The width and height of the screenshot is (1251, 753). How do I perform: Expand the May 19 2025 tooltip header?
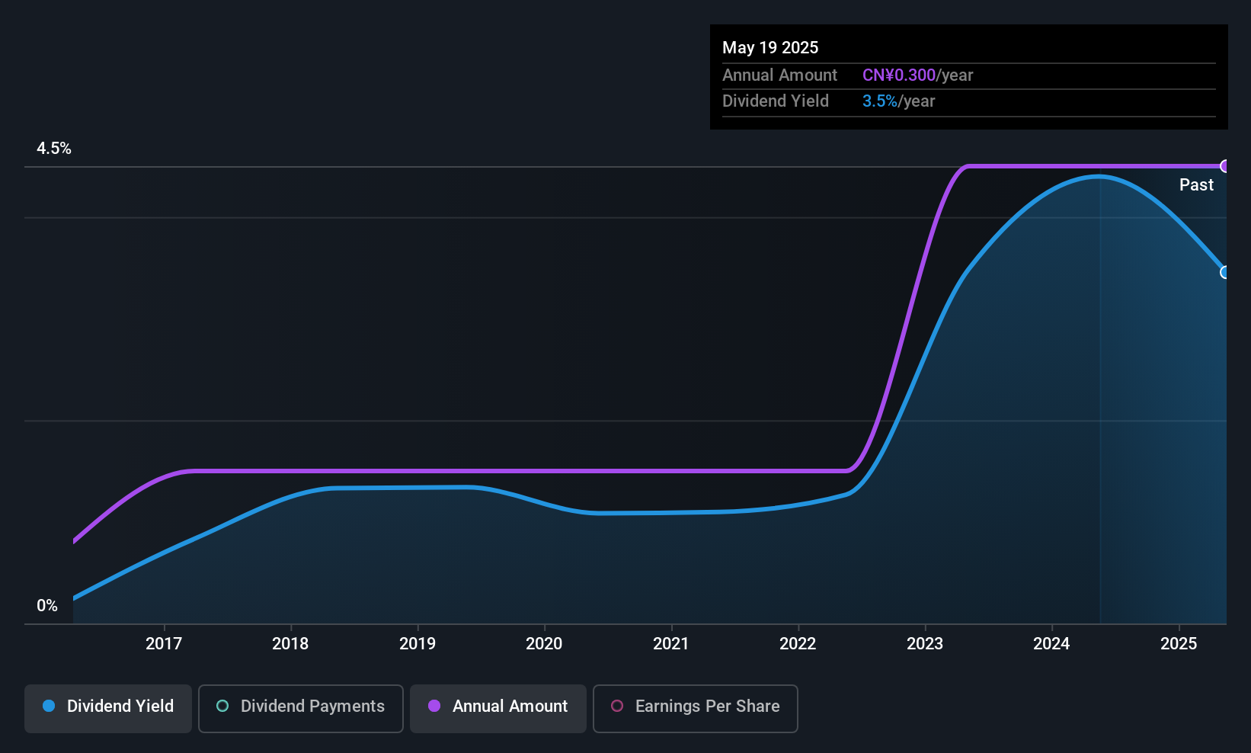[770, 47]
